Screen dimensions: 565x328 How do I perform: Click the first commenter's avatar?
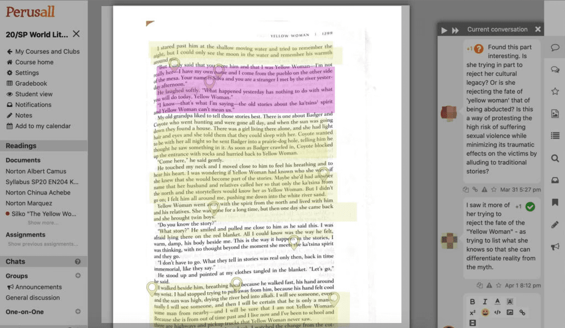[x=449, y=112]
